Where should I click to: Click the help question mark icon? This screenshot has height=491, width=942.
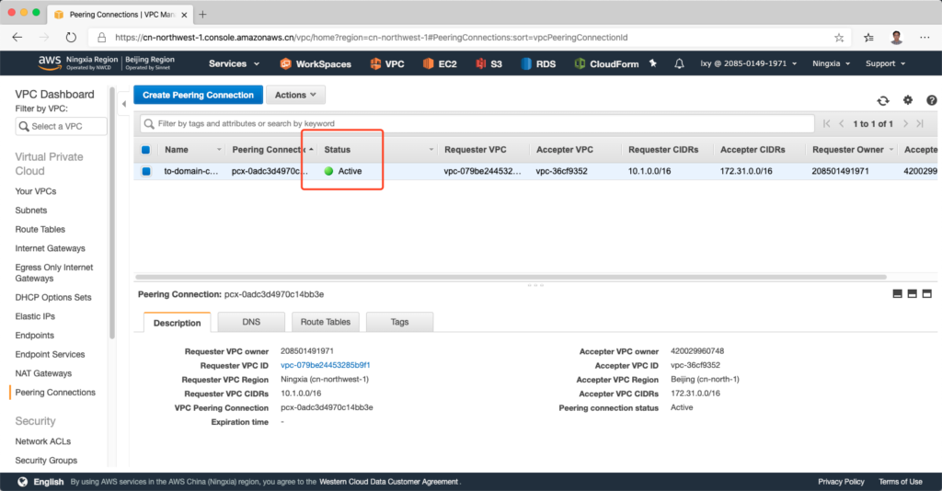point(931,100)
